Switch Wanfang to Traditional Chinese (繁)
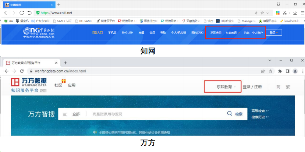 (288, 87)
